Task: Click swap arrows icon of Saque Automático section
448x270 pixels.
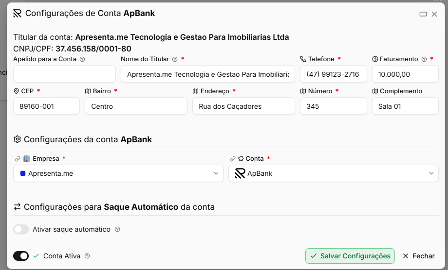Action: 17,207
